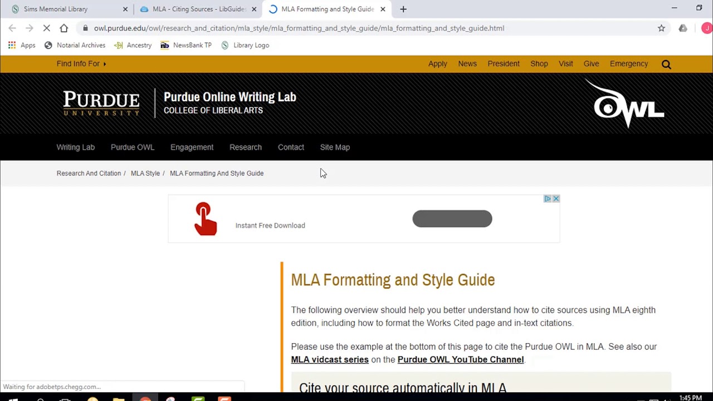Click Purdue Online Writing Lab title
Screen dimensions: 713x401
230,97
